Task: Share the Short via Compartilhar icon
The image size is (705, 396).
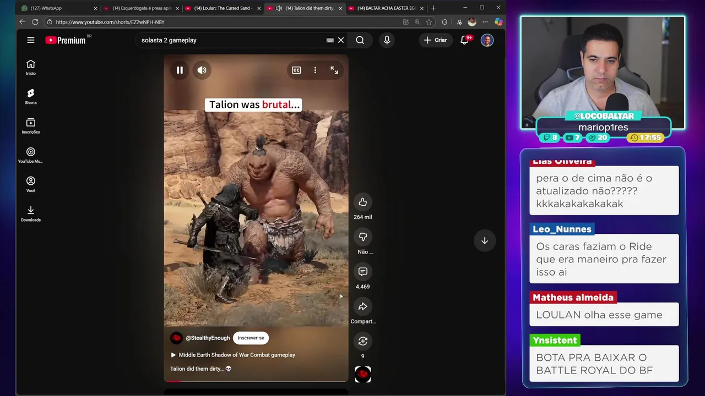Action: click(362, 306)
